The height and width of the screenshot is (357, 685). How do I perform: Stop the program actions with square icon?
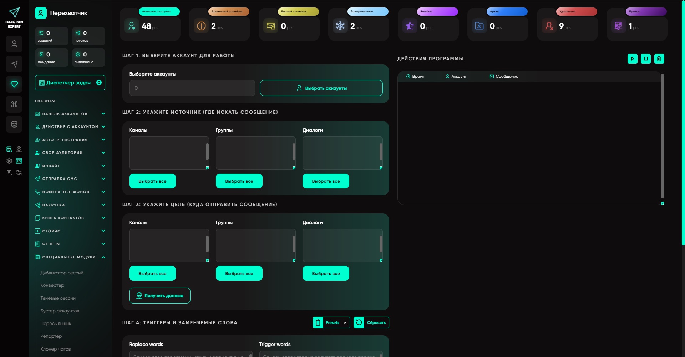(646, 59)
